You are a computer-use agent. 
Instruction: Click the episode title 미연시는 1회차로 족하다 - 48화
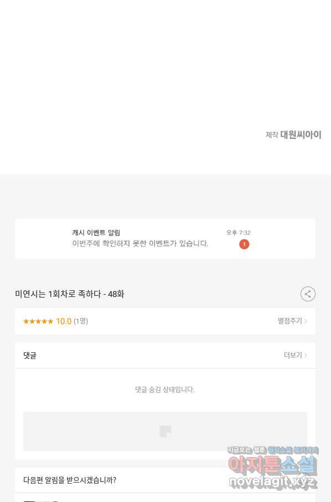pos(69,294)
